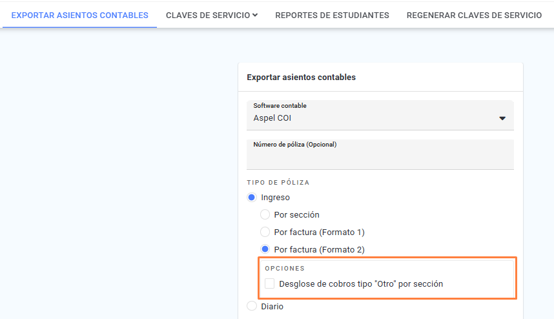The width and height of the screenshot is (554, 319).
Task: Check the Desglose de cobros tipo "Otro" box
Action: click(x=270, y=283)
